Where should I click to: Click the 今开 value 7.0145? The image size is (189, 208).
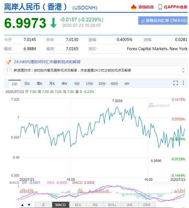[30, 39]
